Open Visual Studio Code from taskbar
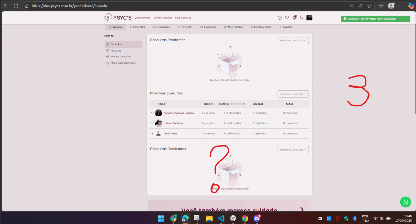This screenshot has height=224, width=416. 221,218
